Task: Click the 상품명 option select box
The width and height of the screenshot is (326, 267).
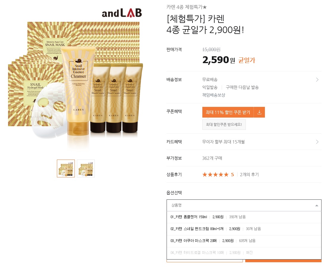Action: [244, 205]
